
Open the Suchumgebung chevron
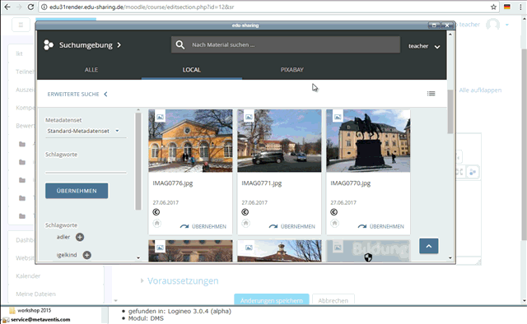[x=119, y=45]
